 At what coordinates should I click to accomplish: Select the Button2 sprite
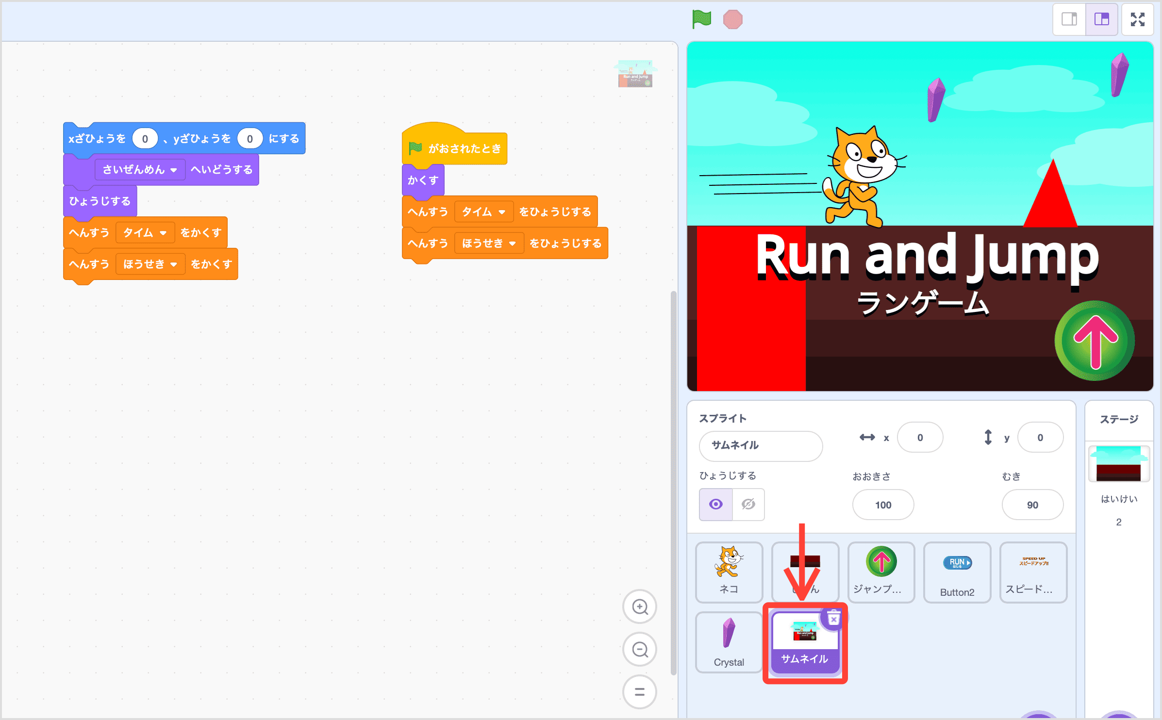(x=957, y=572)
